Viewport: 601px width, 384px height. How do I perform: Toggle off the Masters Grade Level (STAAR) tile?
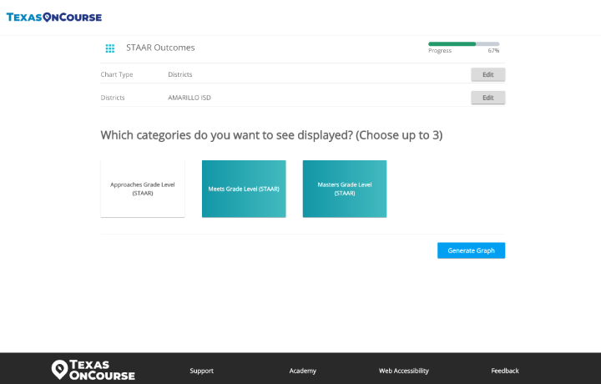tap(344, 189)
